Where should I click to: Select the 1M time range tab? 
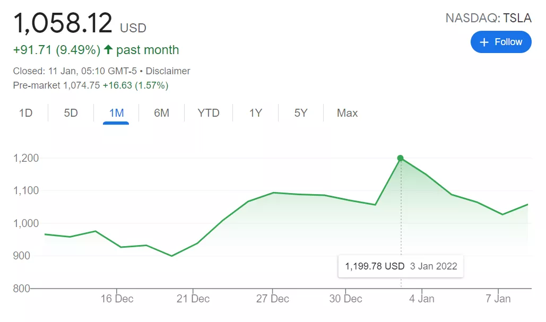point(116,113)
